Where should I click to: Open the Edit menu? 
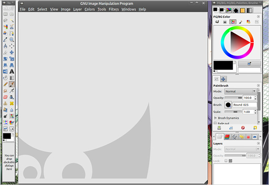click(31, 9)
